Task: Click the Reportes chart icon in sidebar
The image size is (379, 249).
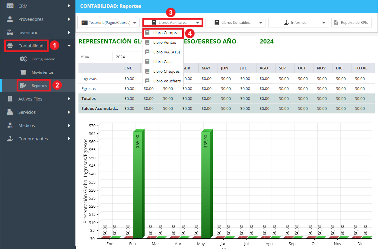Action: 23,86
